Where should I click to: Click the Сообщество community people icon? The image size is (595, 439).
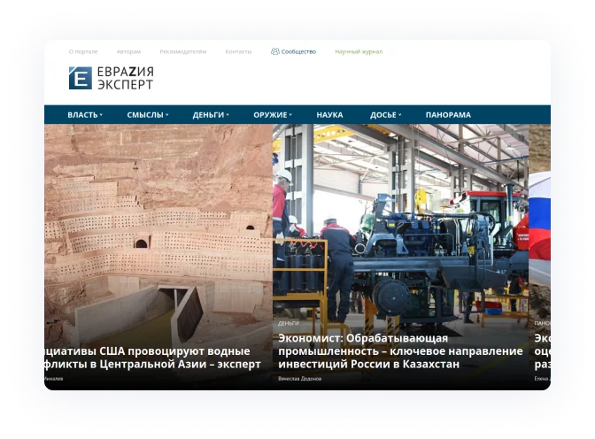pos(274,51)
